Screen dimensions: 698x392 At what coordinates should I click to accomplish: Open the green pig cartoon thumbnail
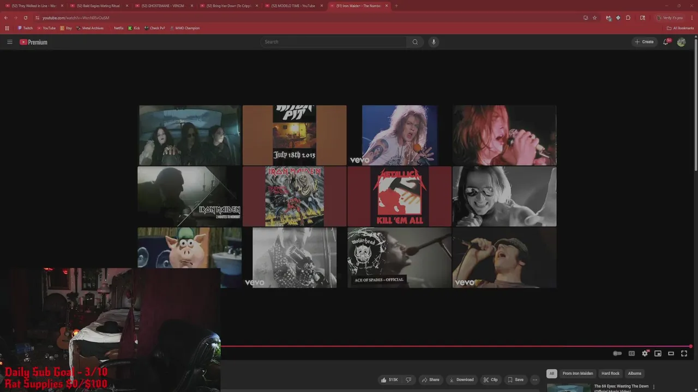point(189,248)
